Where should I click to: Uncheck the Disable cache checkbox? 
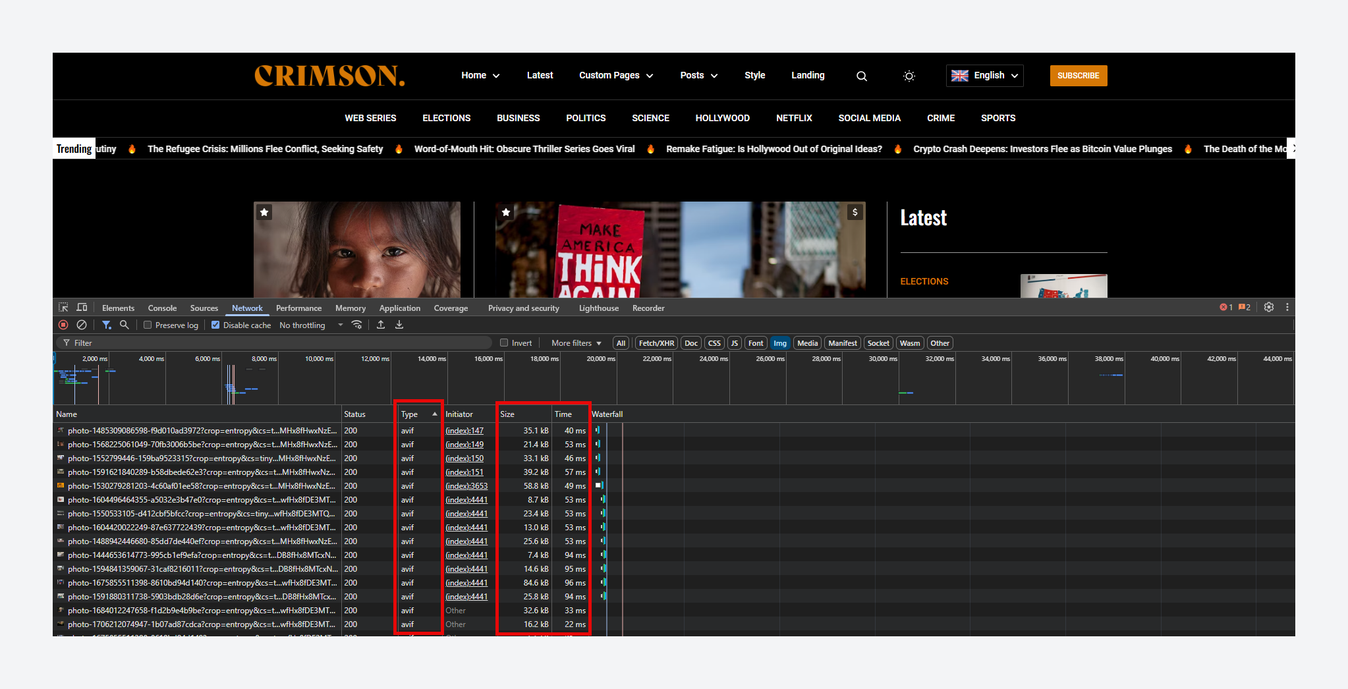215,325
